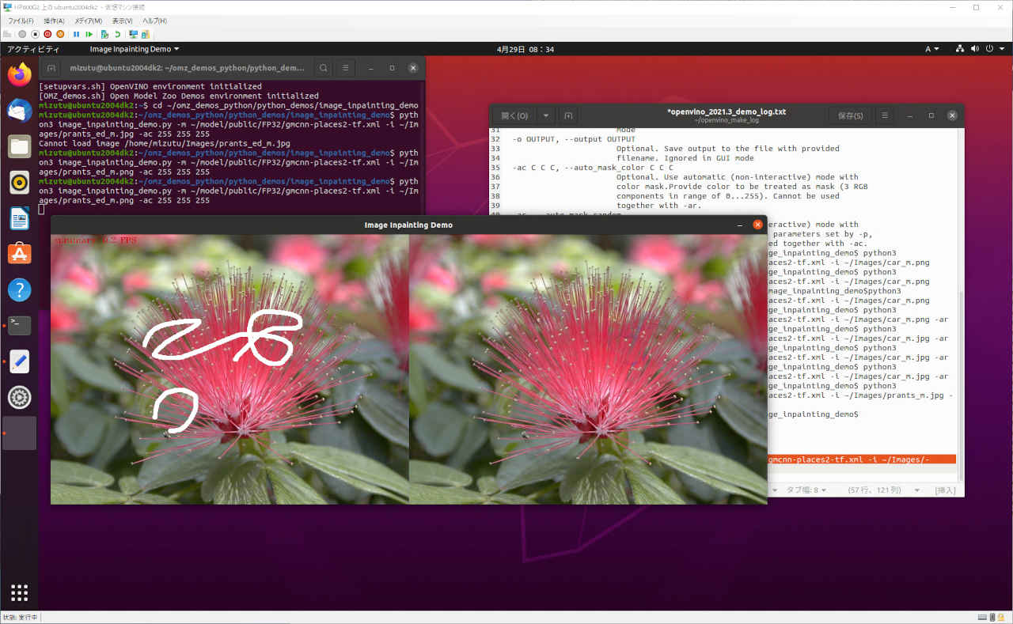Viewport: 1013px width, 624px height.
Task: Launch Thunderbird mail from the dock
Action: point(19,111)
